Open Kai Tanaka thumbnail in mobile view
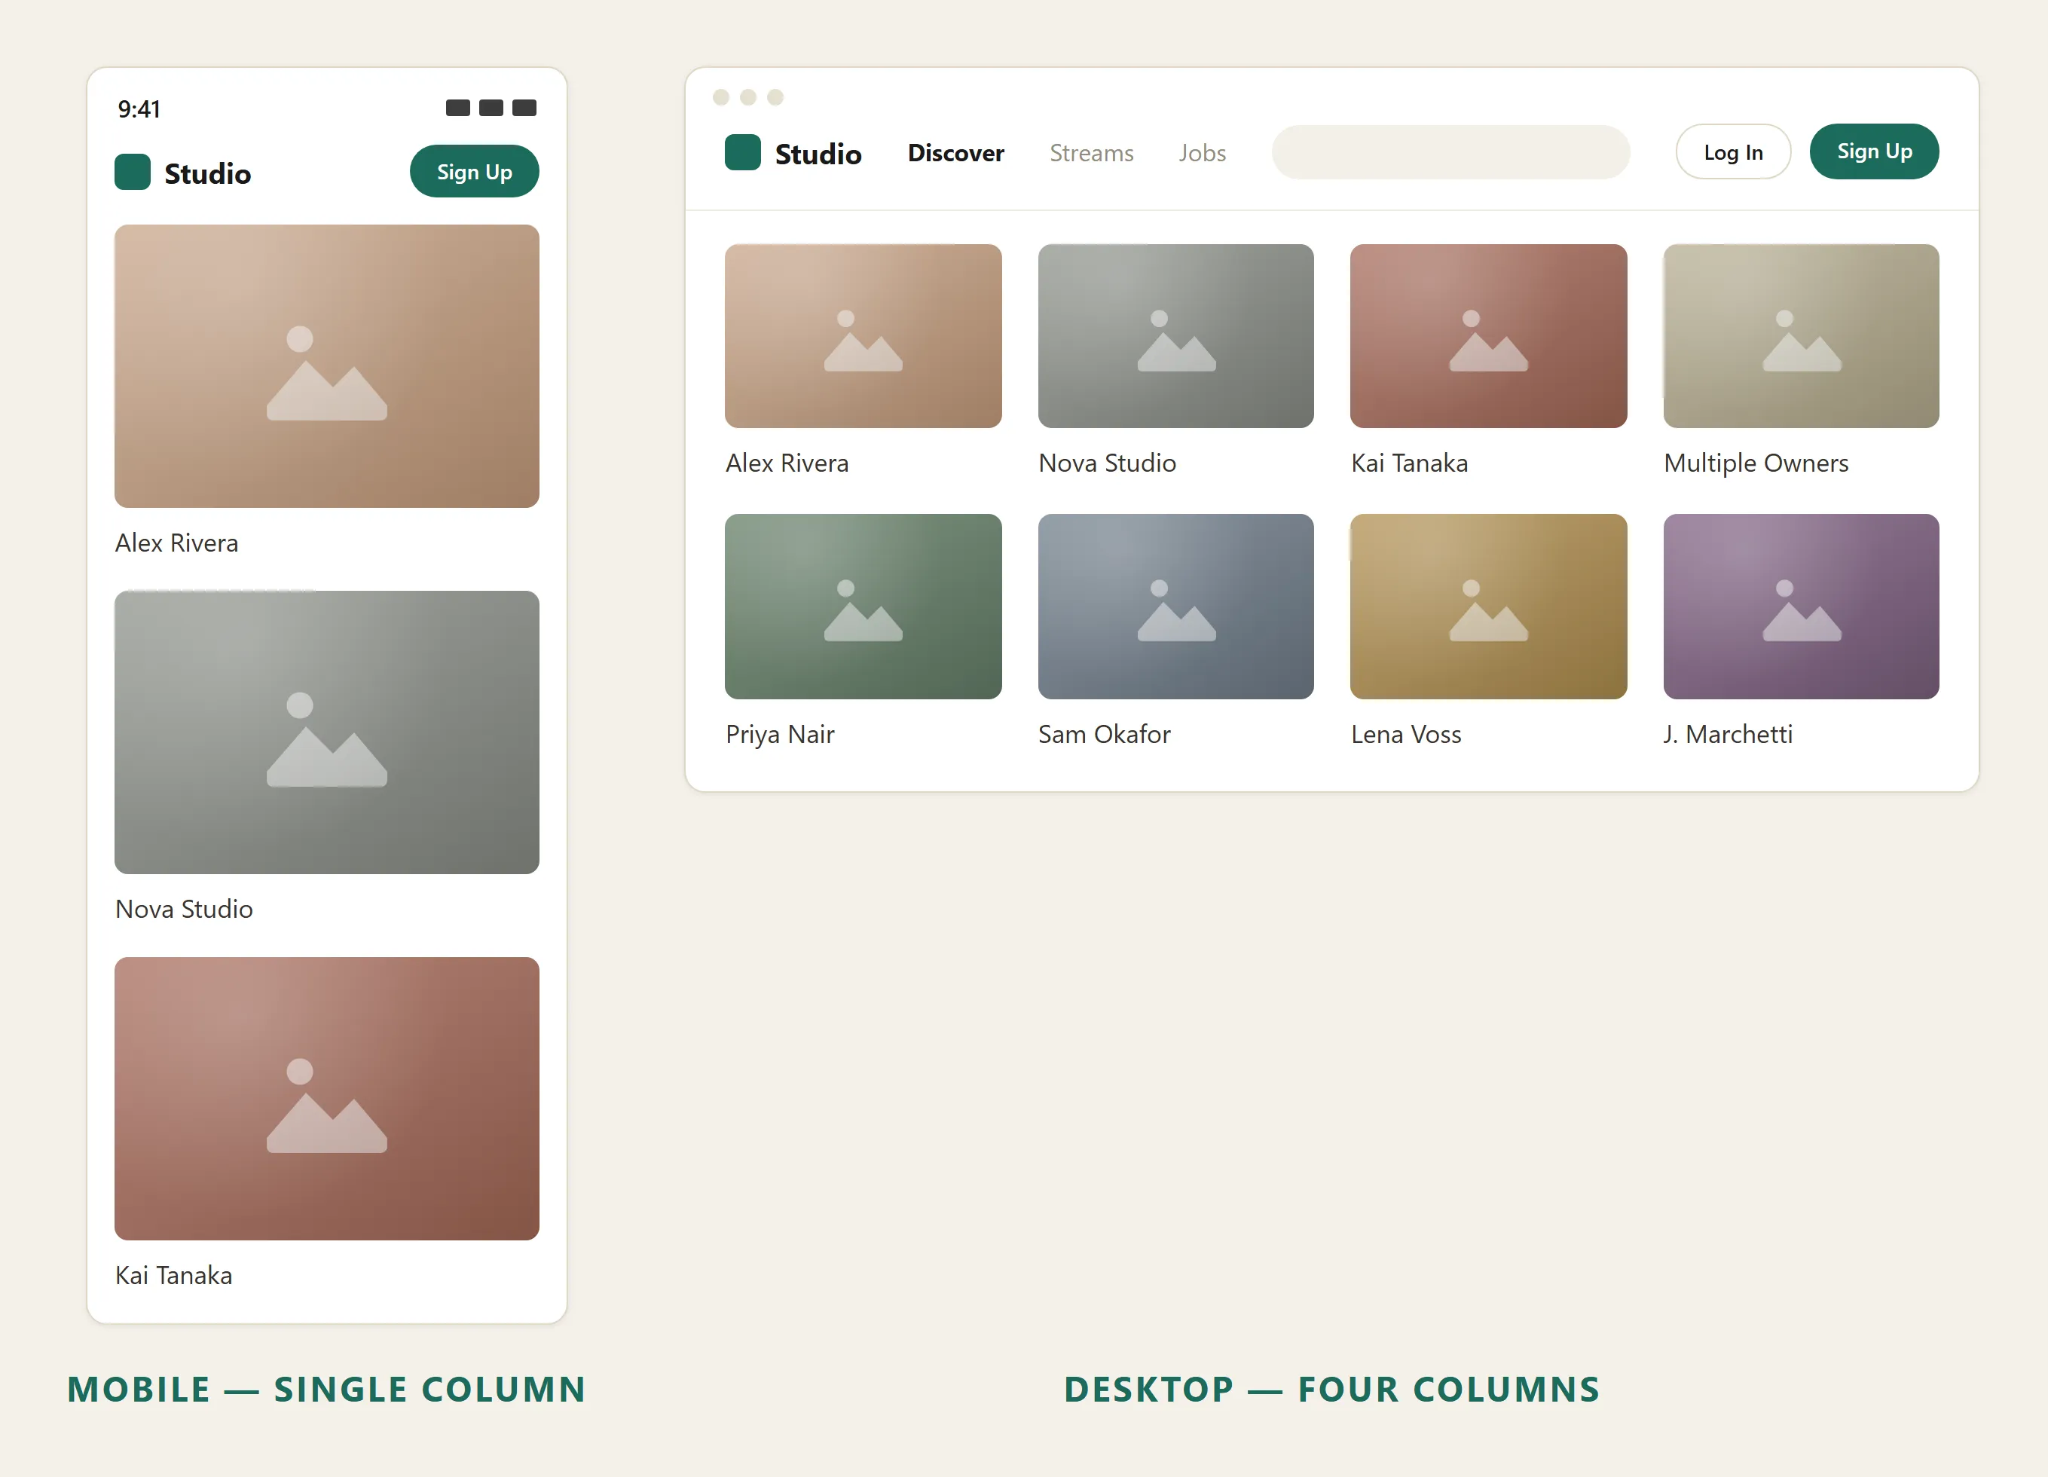The width and height of the screenshot is (2048, 1477). 327,1099
